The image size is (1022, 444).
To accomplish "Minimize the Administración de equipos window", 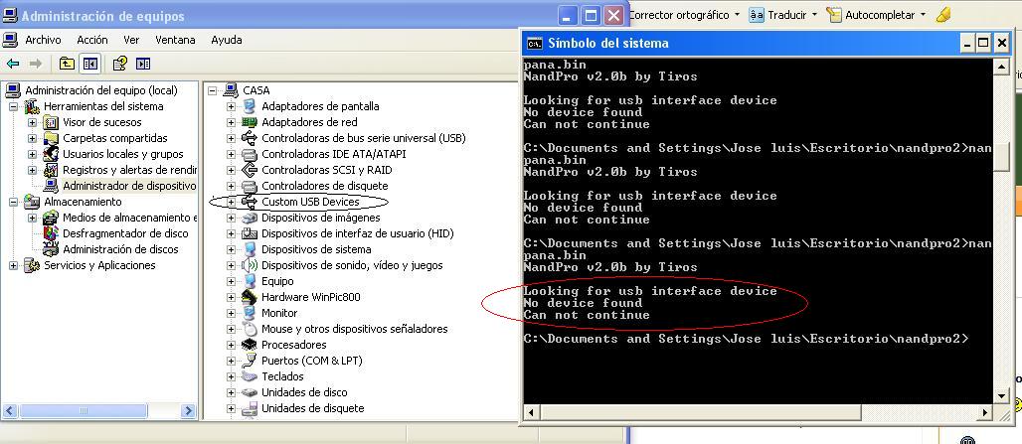I will [569, 16].
